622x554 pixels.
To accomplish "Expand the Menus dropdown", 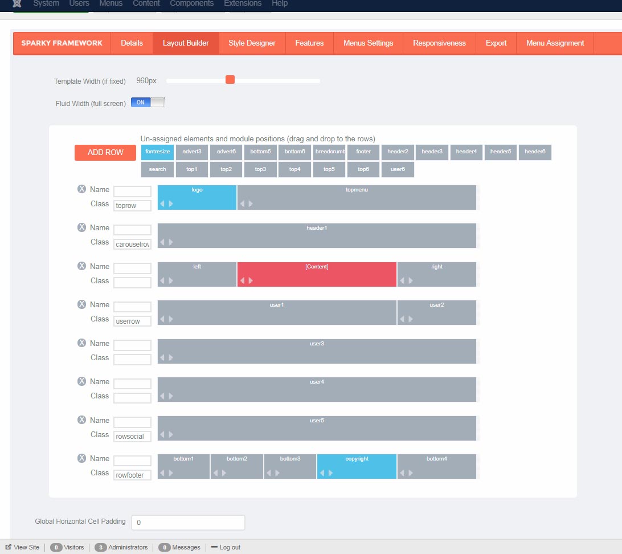I will pos(111,3).
